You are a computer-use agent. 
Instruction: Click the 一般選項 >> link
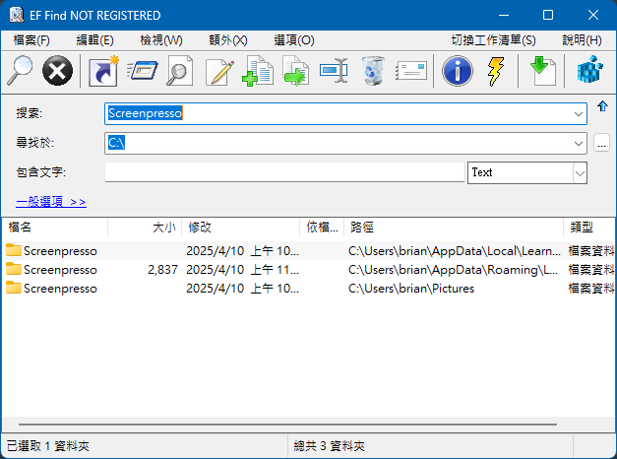tap(51, 202)
